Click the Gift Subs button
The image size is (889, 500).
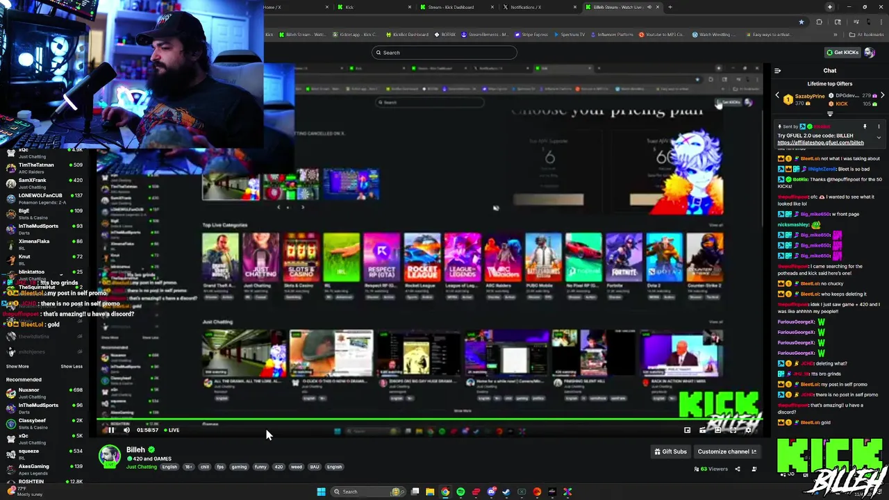tap(671, 451)
